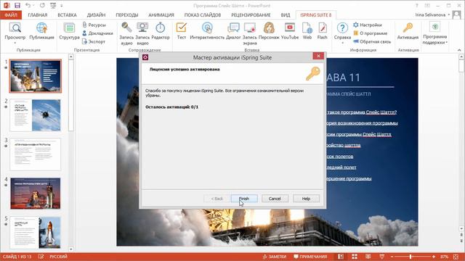Select slide 2 thumbnail

pos(36,115)
